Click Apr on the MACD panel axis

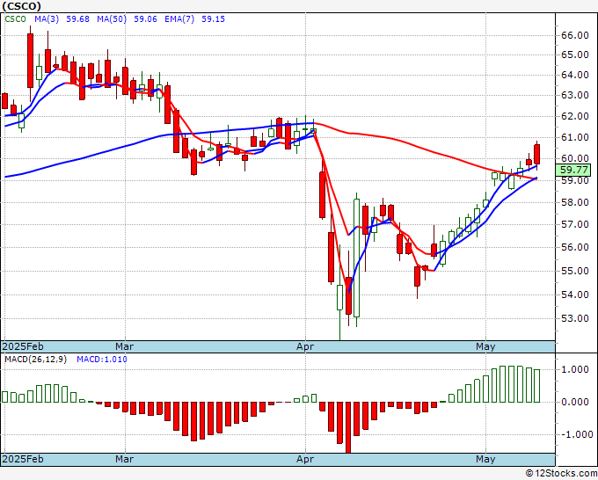(x=305, y=459)
